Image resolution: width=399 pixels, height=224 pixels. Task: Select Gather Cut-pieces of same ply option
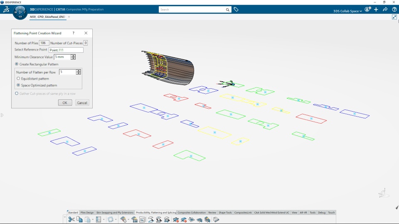click(x=17, y=93)
